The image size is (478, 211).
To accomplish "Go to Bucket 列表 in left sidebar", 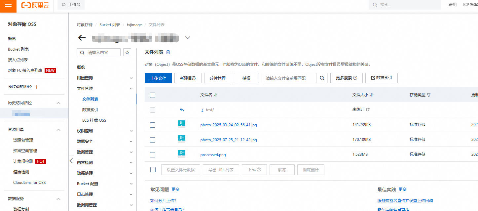I will click(x=18, y=49).
